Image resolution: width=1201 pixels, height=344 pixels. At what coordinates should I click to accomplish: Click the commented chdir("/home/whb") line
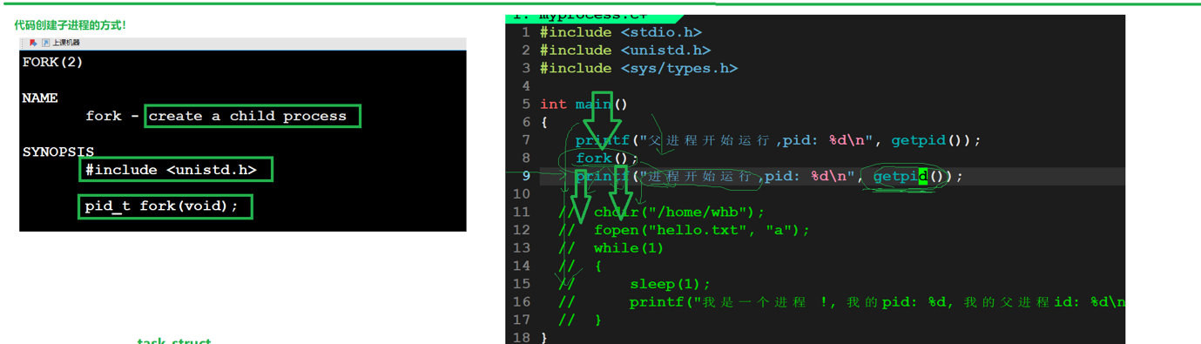662,212
